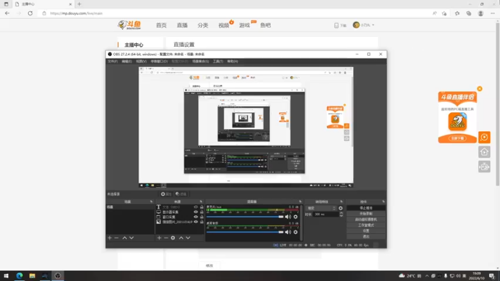This screenshot has height=281, width=500.
Task: Mute the microphone/Aux speaker icon
Action: [288, 217]
